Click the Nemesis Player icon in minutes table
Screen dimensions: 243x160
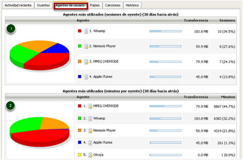(90, 131)
